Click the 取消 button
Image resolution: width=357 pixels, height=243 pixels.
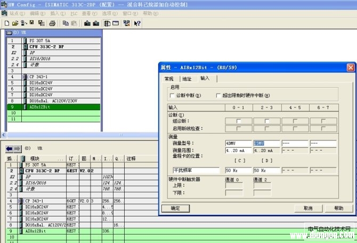point(308,208)
